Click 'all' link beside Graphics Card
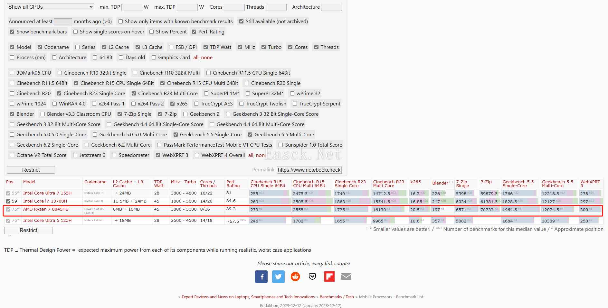Viewport: 608px width, 308px height. point(196,58)
